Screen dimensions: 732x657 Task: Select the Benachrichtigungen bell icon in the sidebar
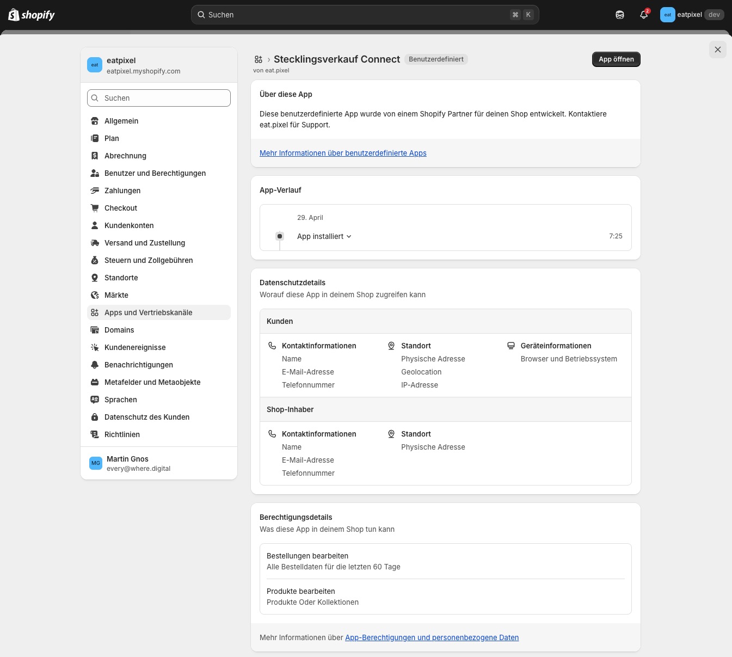95,365
